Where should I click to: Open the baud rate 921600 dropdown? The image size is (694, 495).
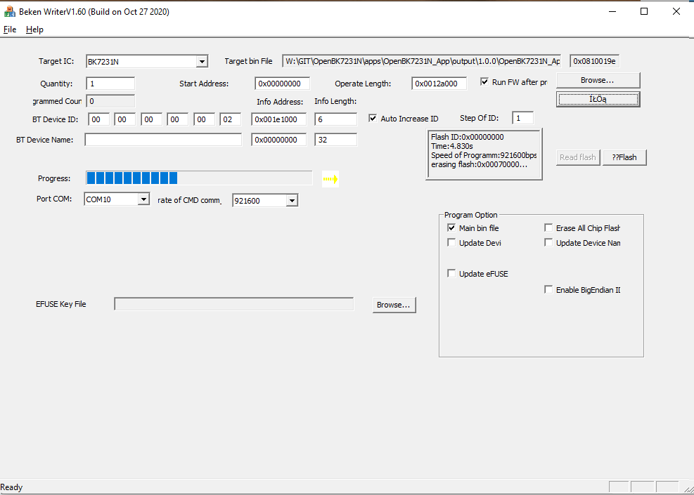(x=292, y=201)
